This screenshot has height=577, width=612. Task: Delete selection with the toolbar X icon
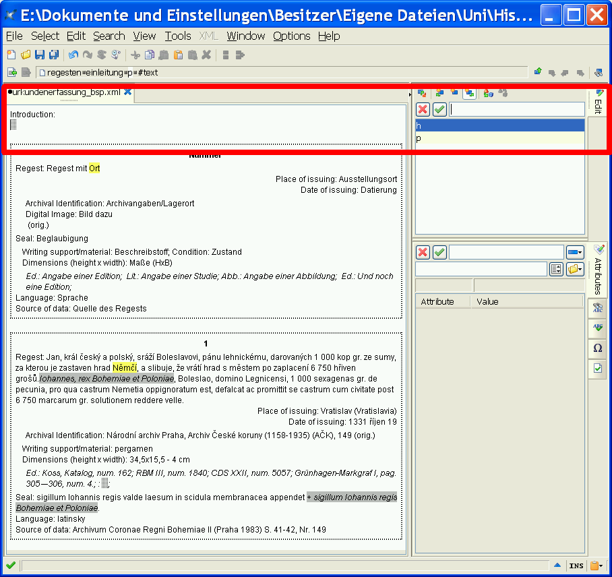pos(206,55)
